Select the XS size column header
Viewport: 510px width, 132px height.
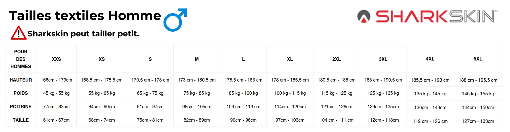tap(102, 59)
